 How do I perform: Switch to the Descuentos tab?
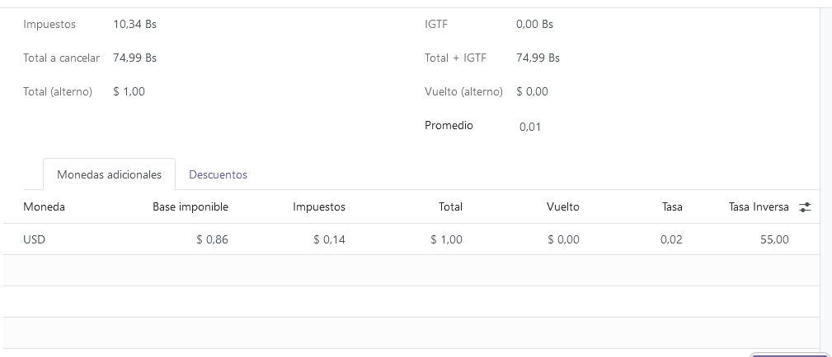(218, 174)
